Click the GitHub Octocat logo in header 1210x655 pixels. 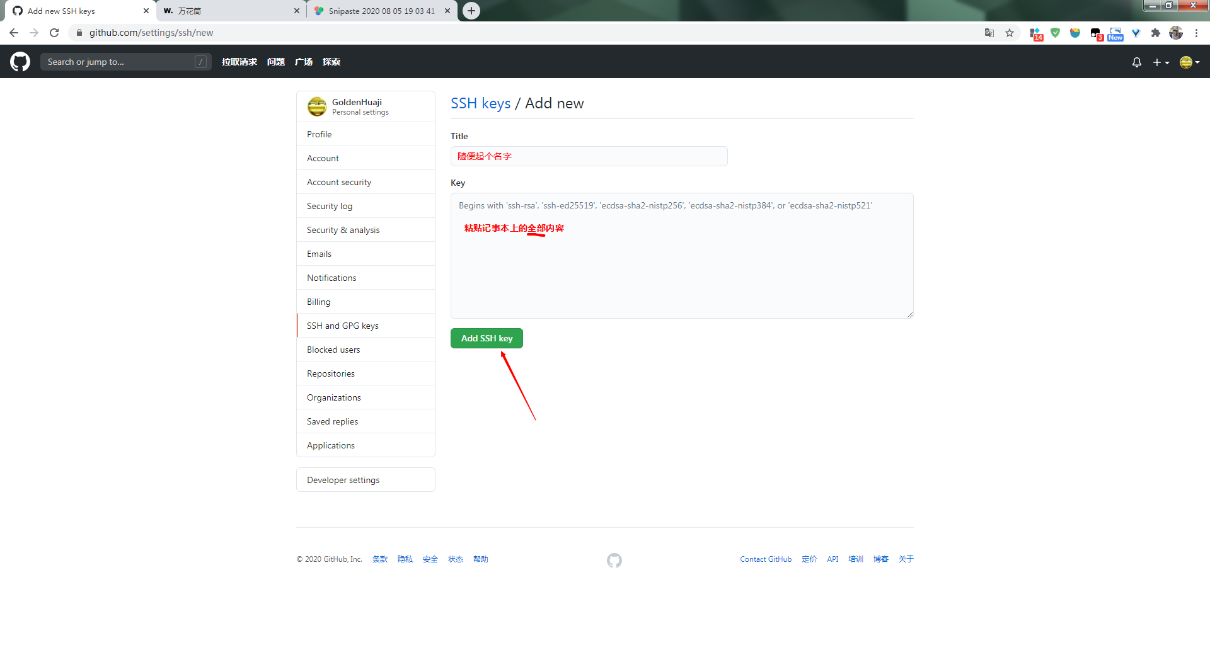coord(20,62)
